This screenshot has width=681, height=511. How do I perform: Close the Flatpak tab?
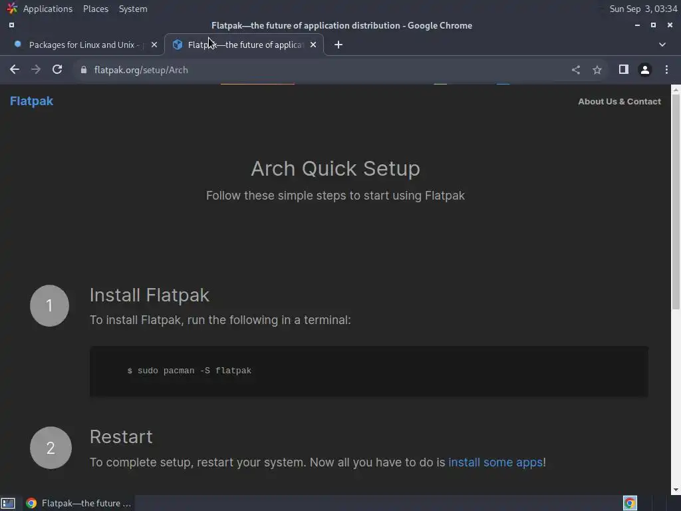[313, 45]
